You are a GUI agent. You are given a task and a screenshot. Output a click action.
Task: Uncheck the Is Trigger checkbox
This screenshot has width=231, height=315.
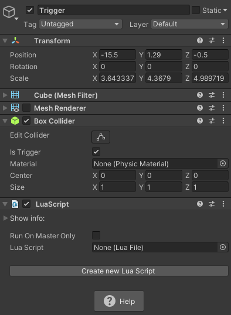pyautogui.click(x=96, y=152)
